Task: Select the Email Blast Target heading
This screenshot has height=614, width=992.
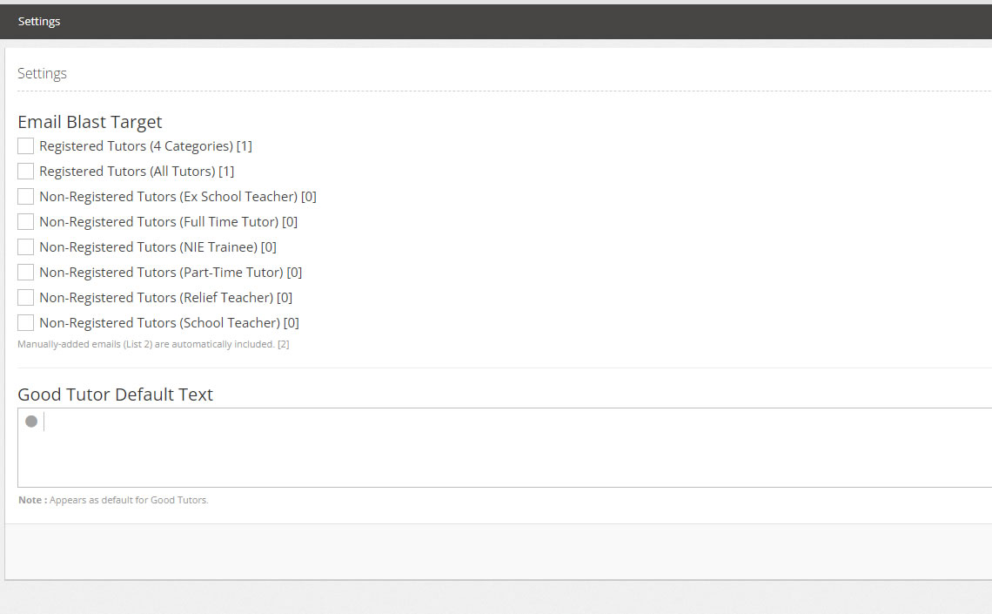Action: pyautogui.click(x=90, y=122)
